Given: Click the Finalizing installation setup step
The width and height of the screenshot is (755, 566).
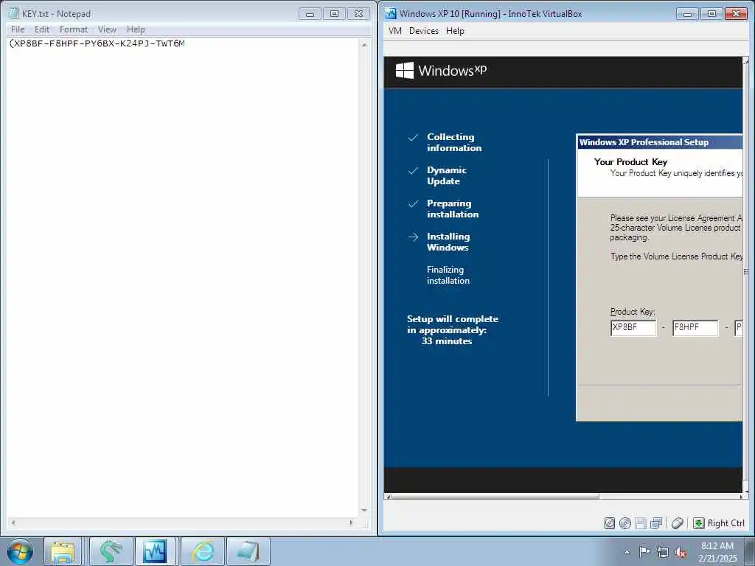Looking at the screenshot, I should (x=448, y=275).
